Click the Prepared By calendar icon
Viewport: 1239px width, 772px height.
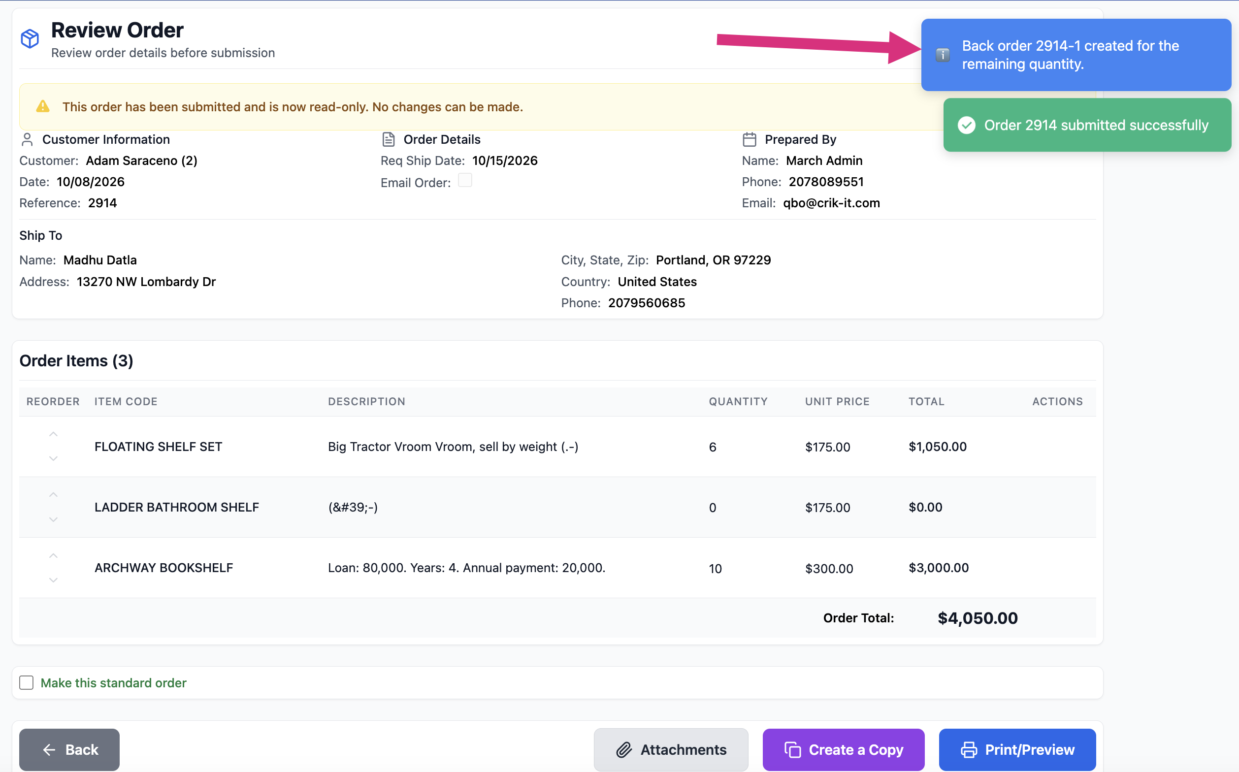(749, 139)
